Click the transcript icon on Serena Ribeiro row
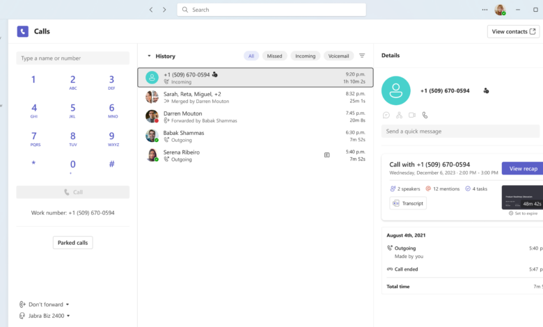 [x=327, y=155]
